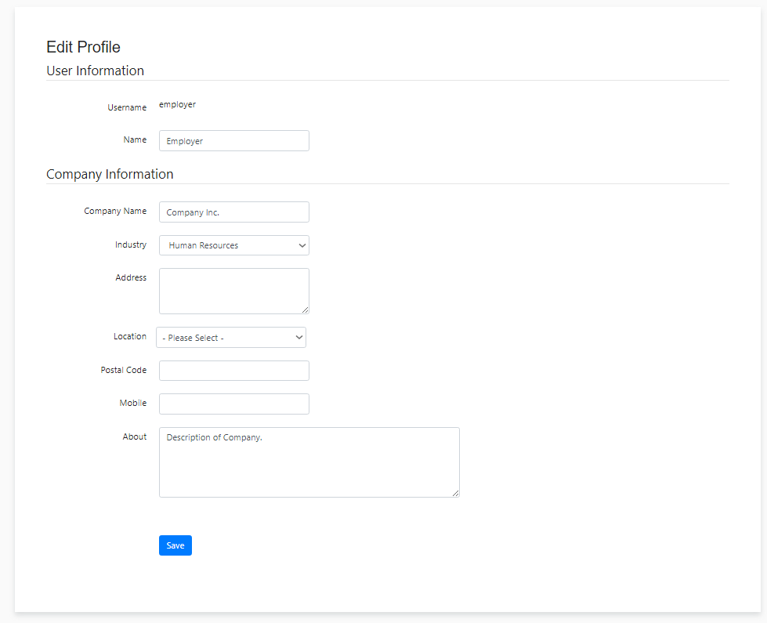Expand the Industry selector showing Human Resources

click(233, 245)
